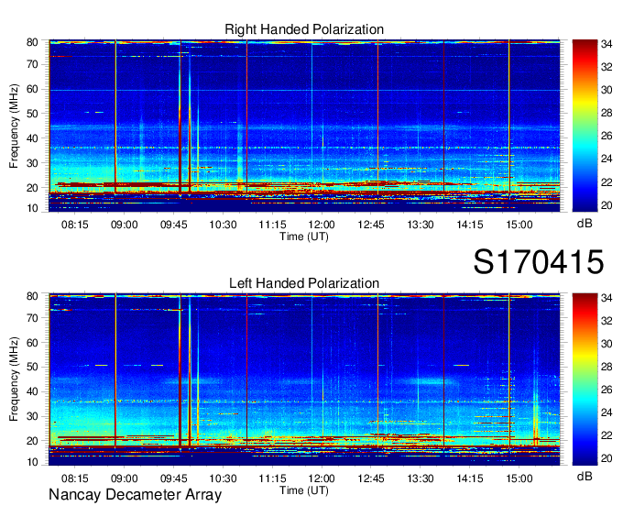Click the 60 MHz tick of Left Handed plot
The image size is (623, 506).
click(x=32, y=343)
